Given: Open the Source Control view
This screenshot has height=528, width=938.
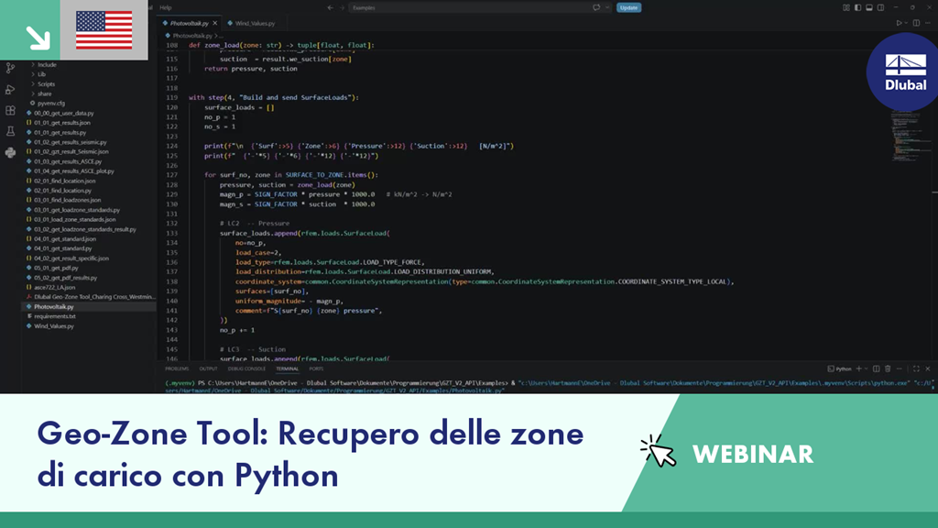Looking at the screenshot, I should tap(10, 68).
